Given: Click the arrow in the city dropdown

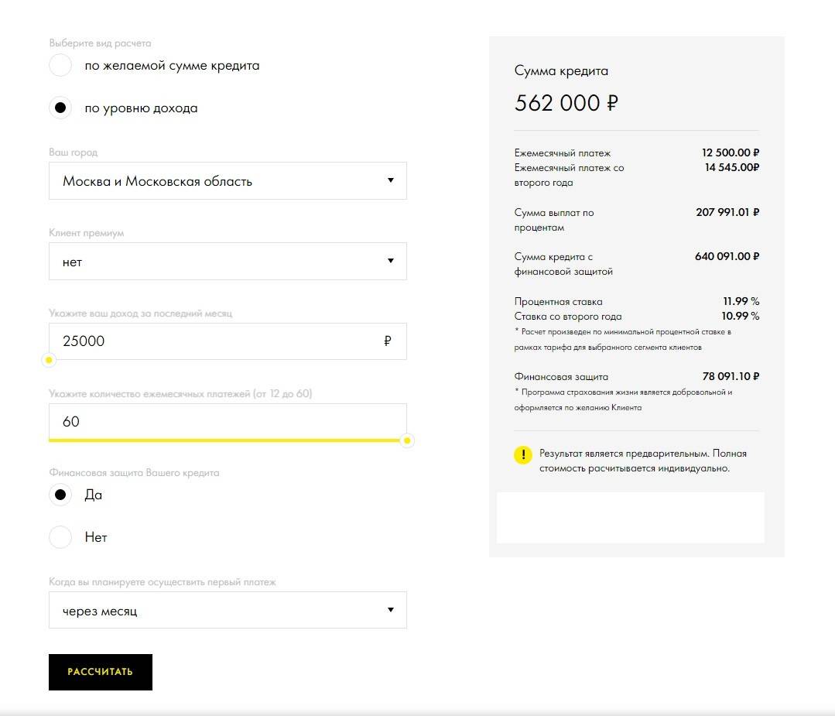Looking at the screenshot, I should point(390,181).
